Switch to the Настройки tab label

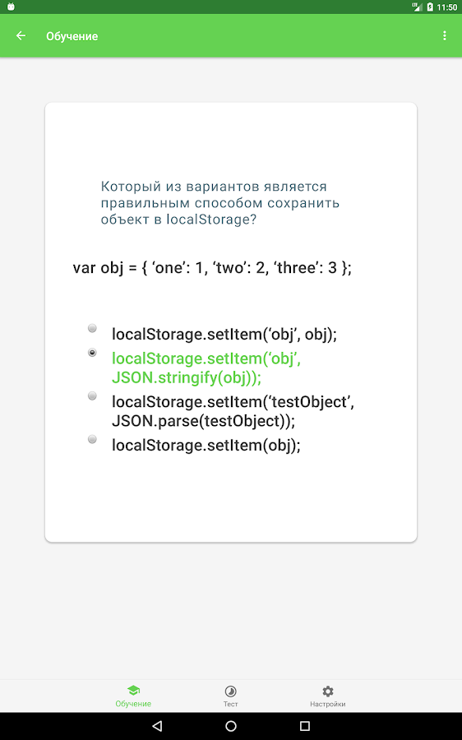click(328, 704)
